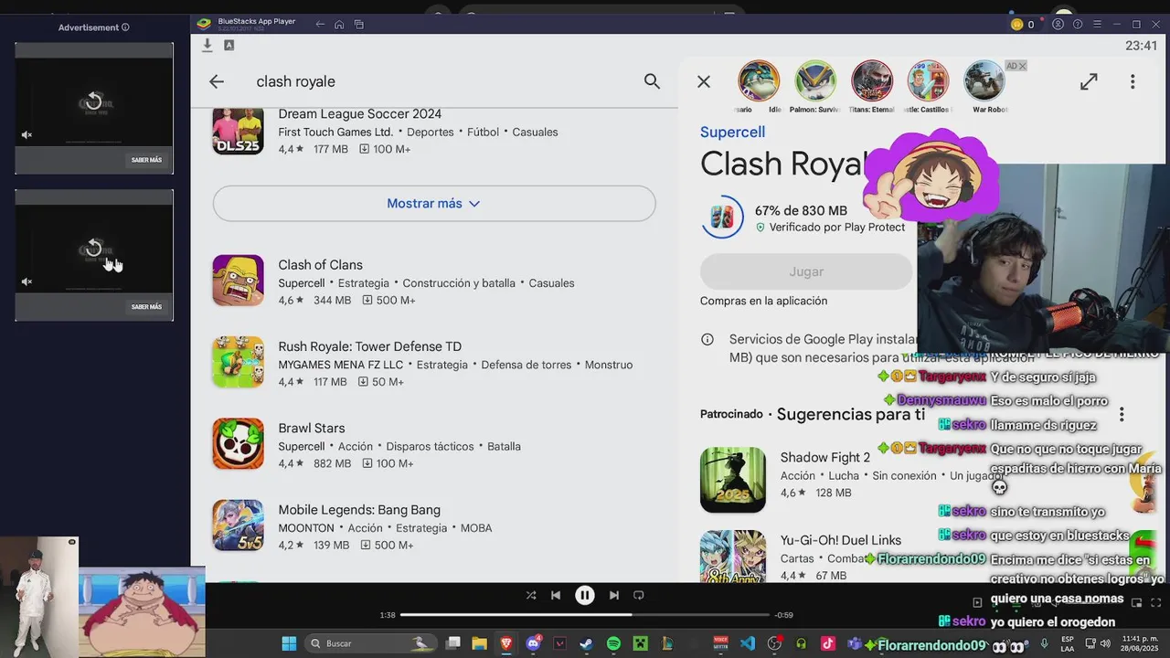The width and height of the screenshot is (1170, 658).
Task: Click SABER MÁS on the second advertisement
Action: (146, 307)
